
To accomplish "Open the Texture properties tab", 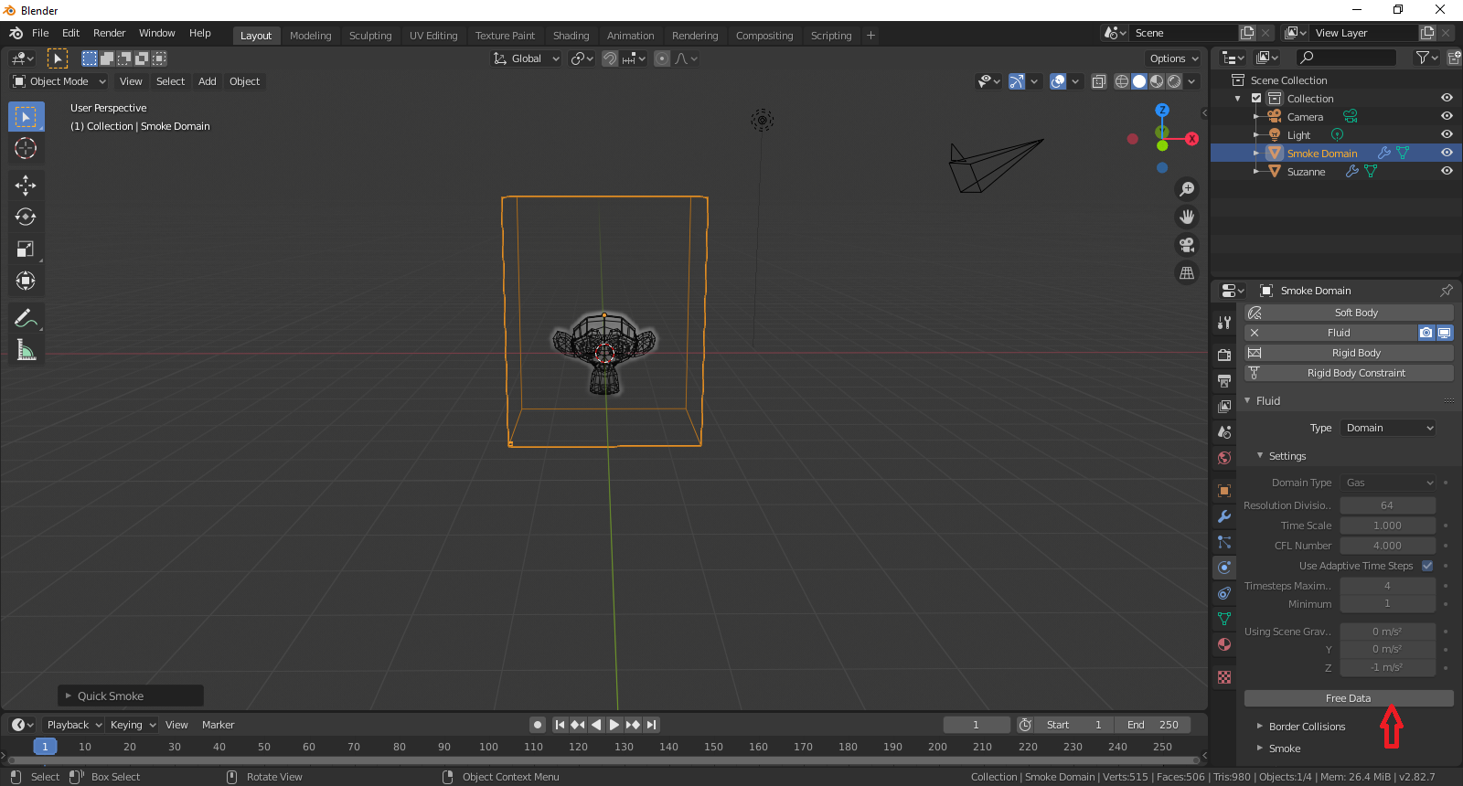I will click(x=1224, y=677).
